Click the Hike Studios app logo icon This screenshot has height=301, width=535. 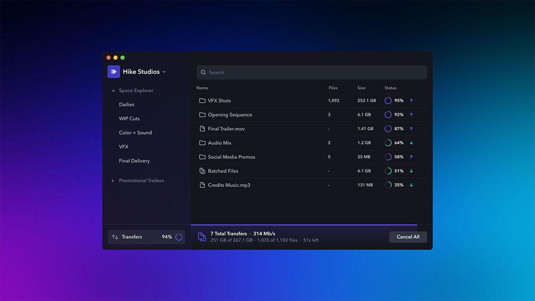[113, 71]
